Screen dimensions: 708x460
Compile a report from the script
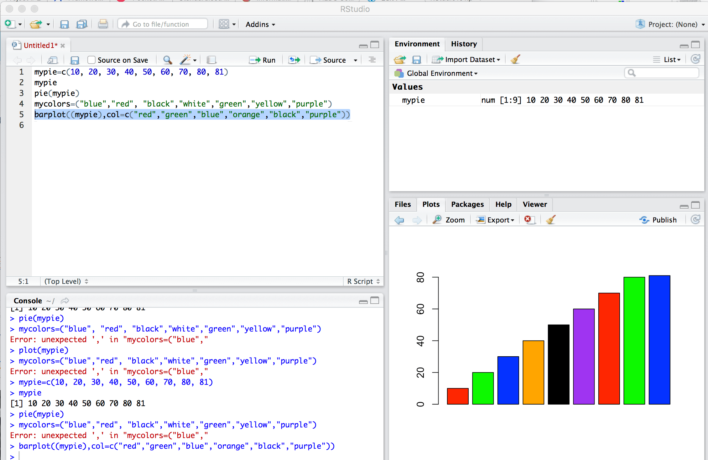(212, 60)
